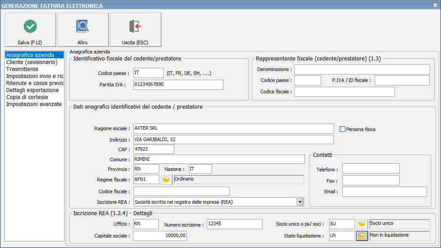Click the Comune field with RIMINI

point(219,159)
